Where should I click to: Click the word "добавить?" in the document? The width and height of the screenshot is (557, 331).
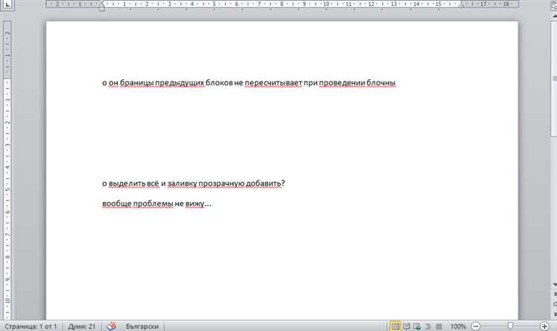pos(265,183)
